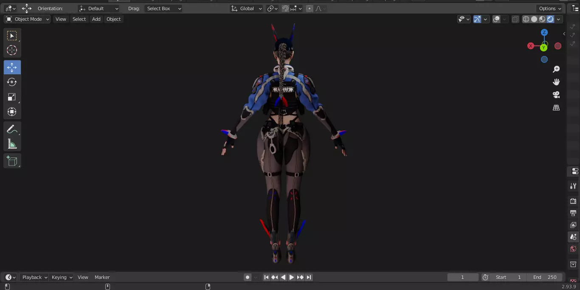
Task: Select the Select Box tool in toolbar
Action: pyautogui.click(x=12, y=36)
